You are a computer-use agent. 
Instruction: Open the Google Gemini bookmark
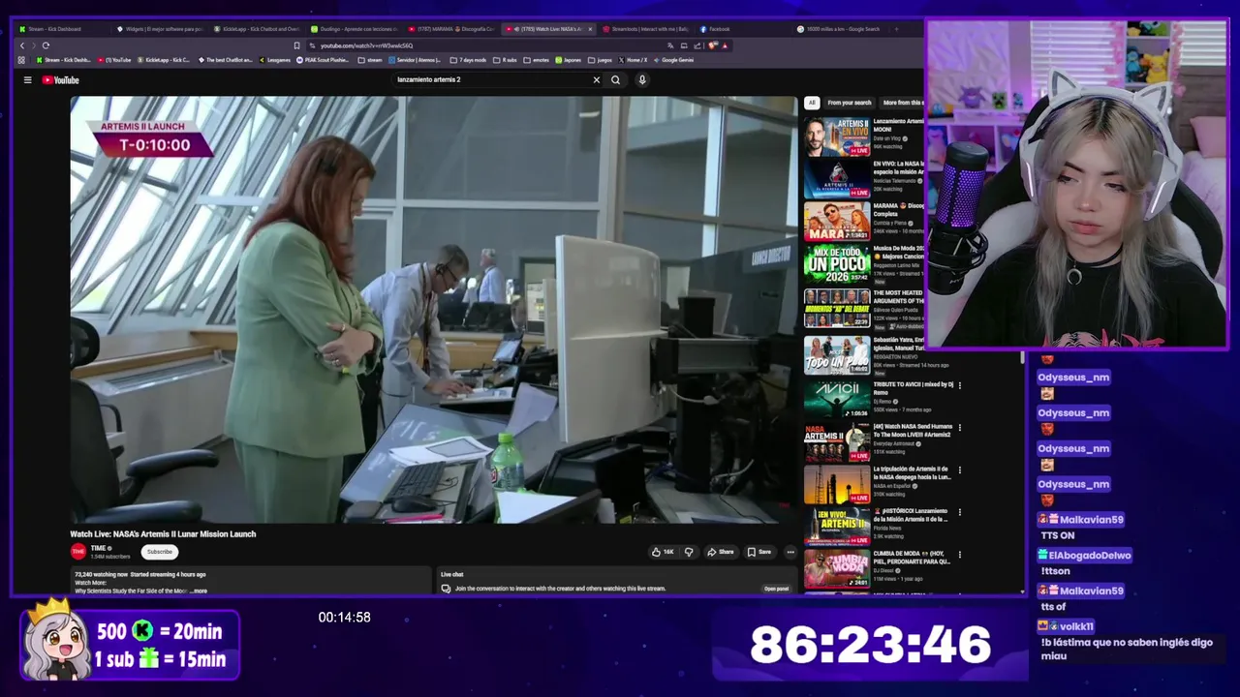click(x=674, y=60)
